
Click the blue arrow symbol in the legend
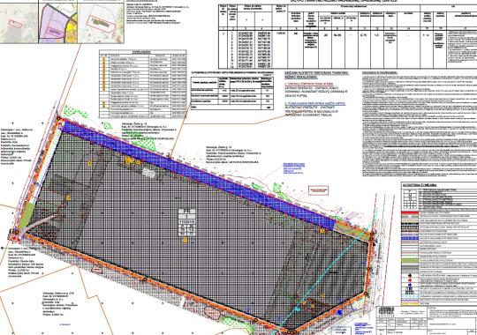click(x=410, y=285)
